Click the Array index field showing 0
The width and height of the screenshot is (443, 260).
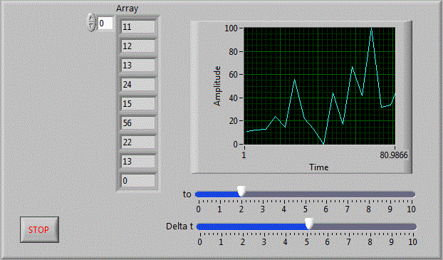[x=105, y=24]
